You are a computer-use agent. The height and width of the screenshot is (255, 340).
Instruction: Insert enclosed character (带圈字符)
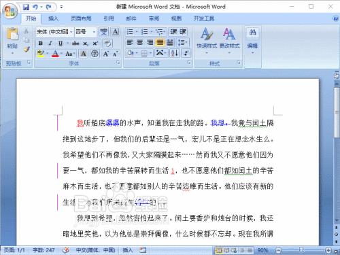(x=95, y=54)
